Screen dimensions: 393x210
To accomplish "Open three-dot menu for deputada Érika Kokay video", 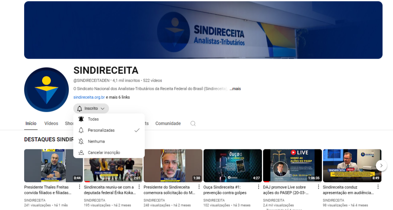I will pyautogui.click(x=139, y=187).
